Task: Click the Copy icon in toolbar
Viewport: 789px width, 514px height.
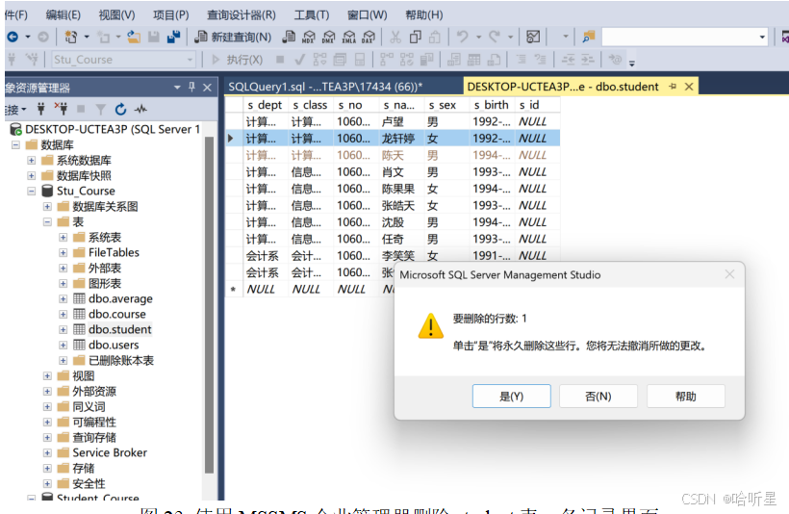Action: (x=415, y=37)
